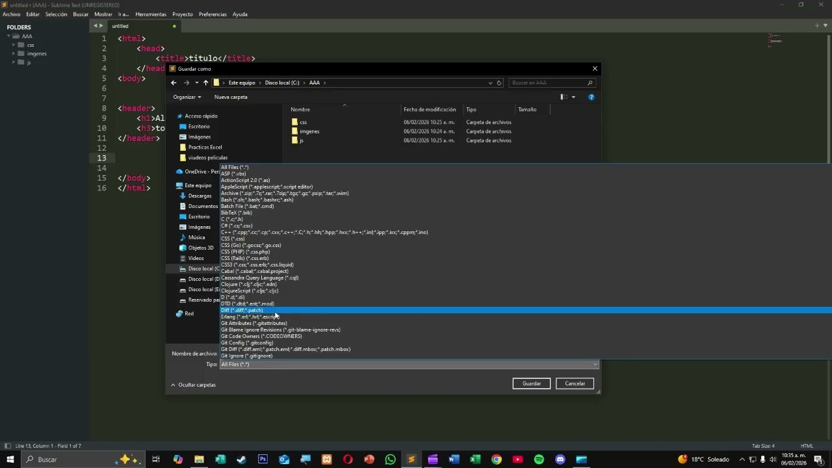Image resolution: width=832 pixels, height=468 pixels.
Task: Open the tab list dropdown at top right
Action: click(x=825, y=26)
